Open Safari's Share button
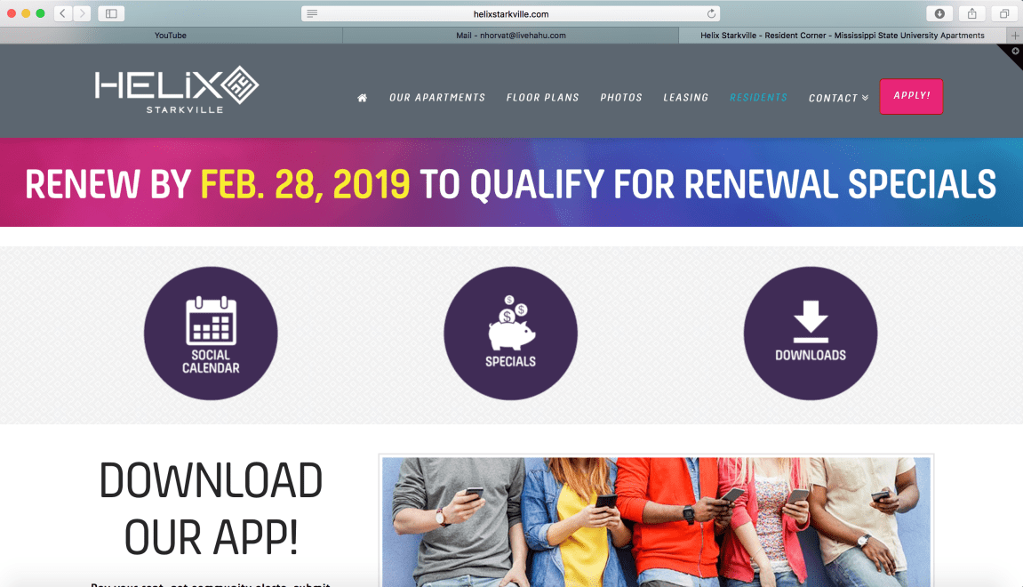This screenshot has height=587, width=1023. (x=971, y=13)
